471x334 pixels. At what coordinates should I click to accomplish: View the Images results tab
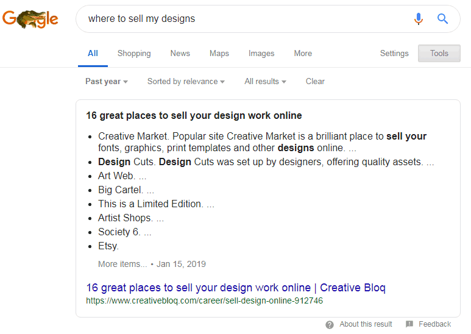[x=261, y=53]
